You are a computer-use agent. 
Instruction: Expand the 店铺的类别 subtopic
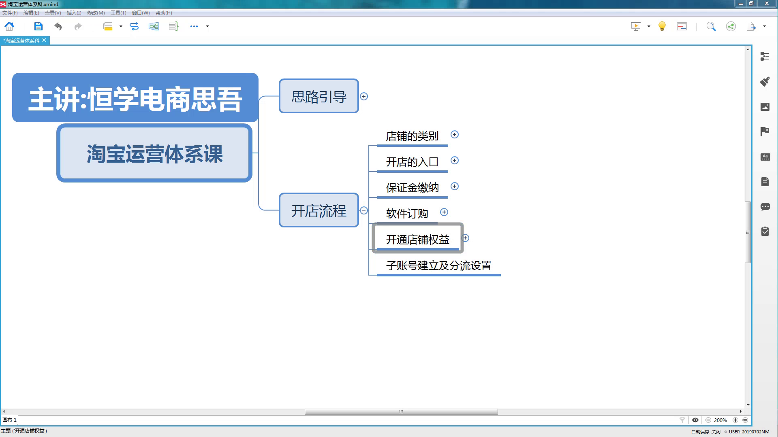(x=455, y=135)
